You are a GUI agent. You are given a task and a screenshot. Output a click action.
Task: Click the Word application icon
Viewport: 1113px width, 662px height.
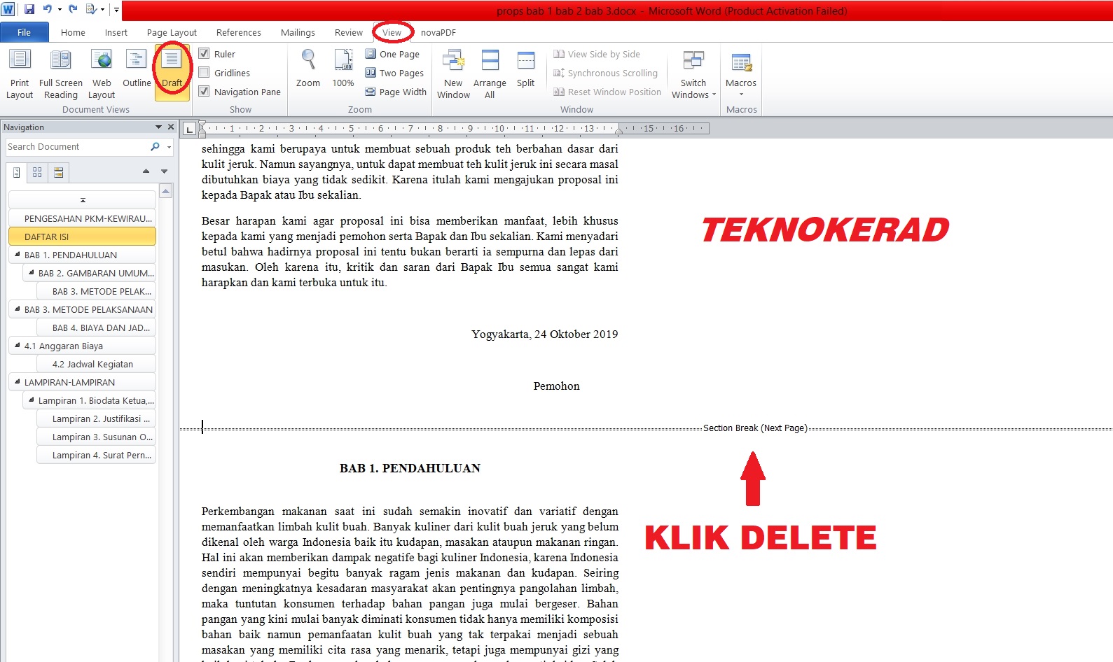[x=8, y=9]
